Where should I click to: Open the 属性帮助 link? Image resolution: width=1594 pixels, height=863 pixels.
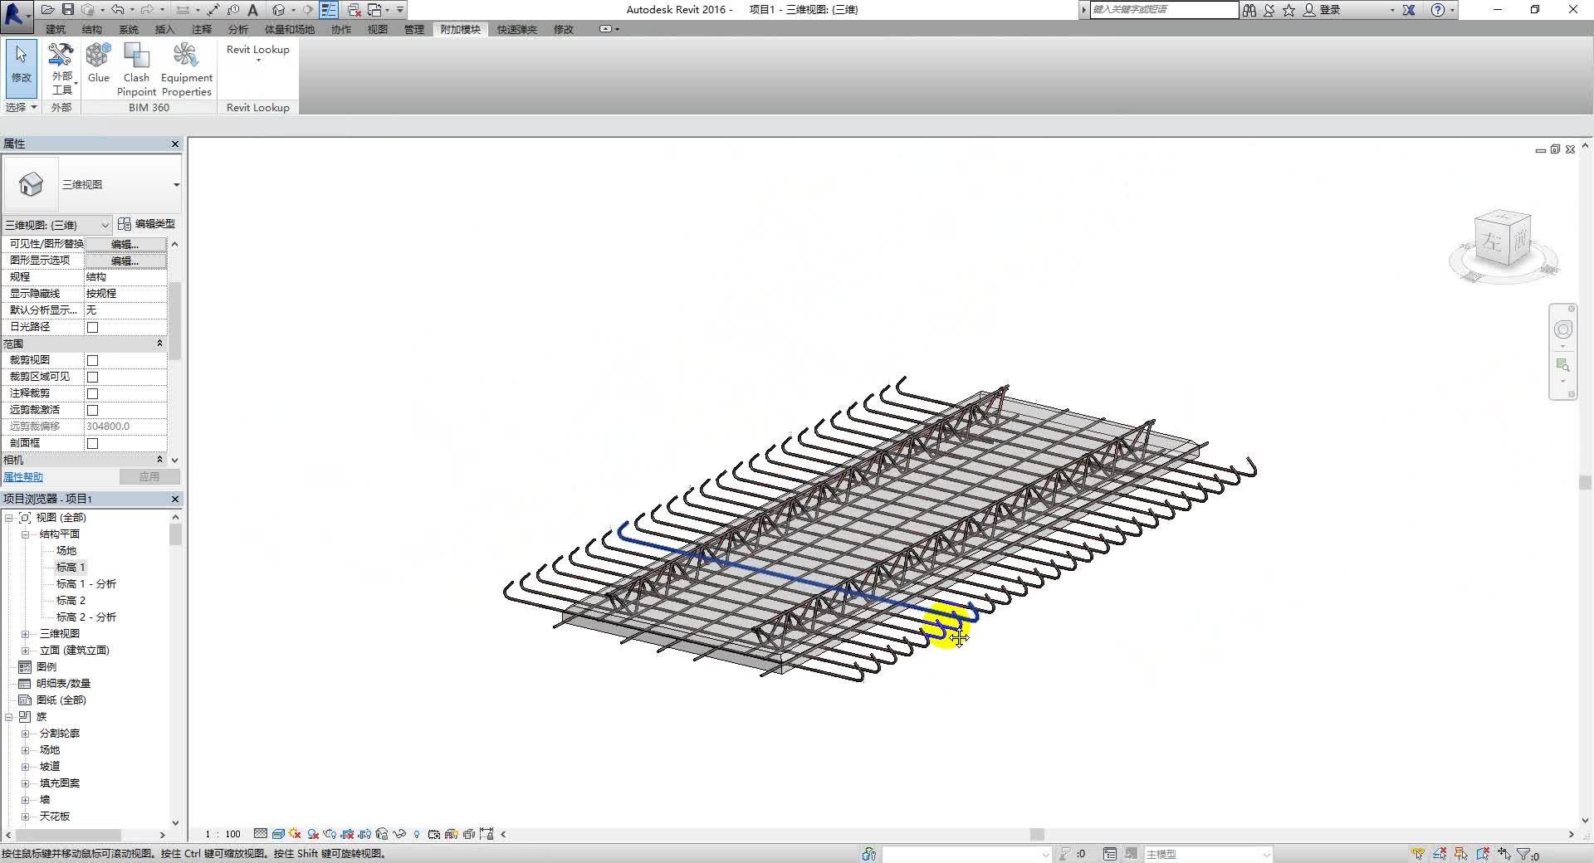tap(23, 477)
